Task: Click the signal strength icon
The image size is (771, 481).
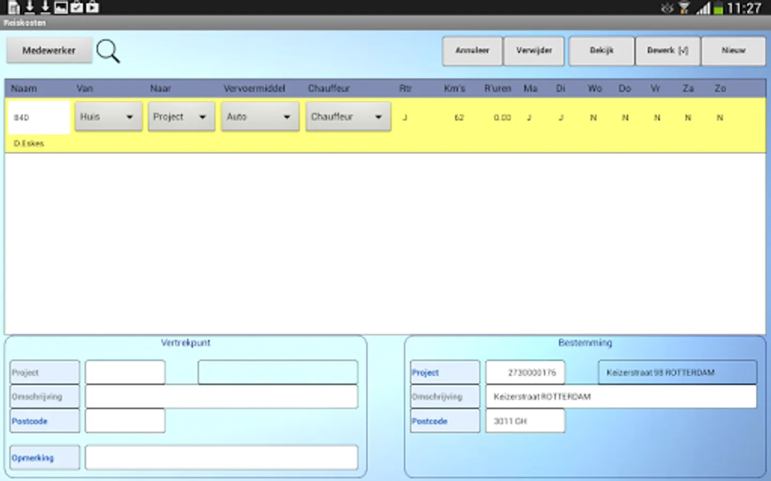Action: click(x=703, y=8)
